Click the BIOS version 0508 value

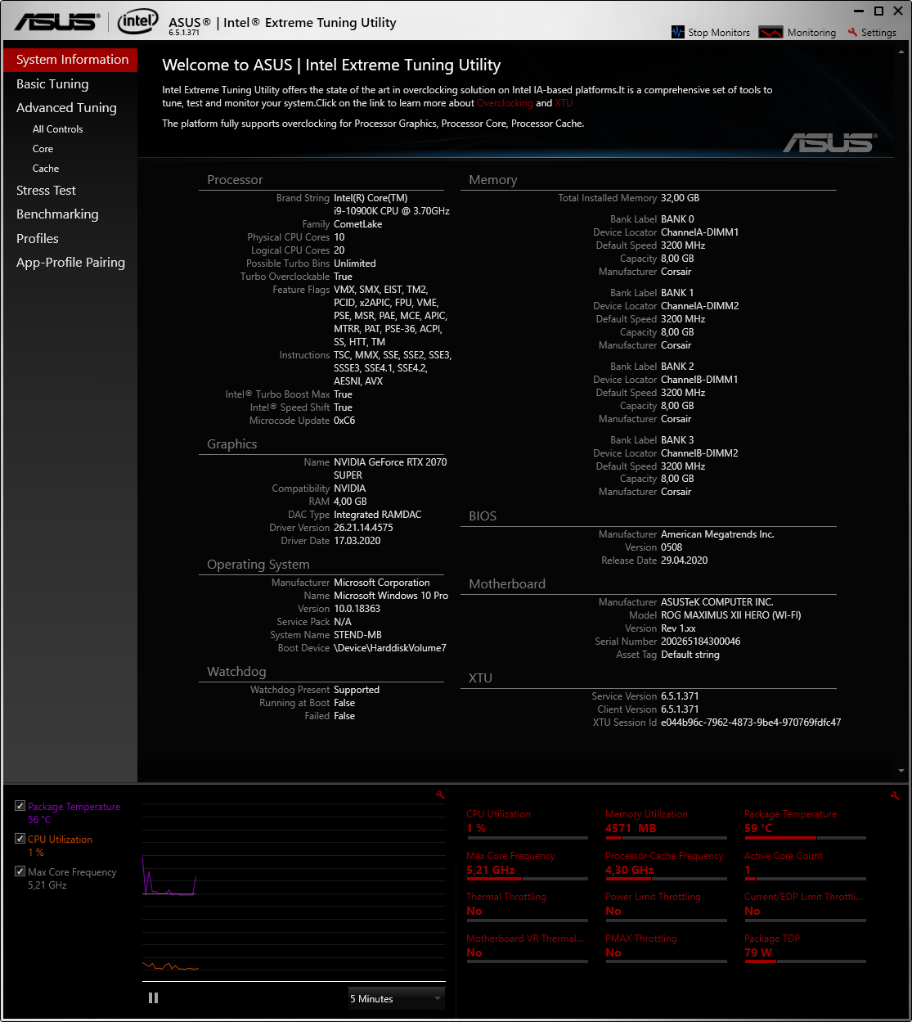click(671, 547)
